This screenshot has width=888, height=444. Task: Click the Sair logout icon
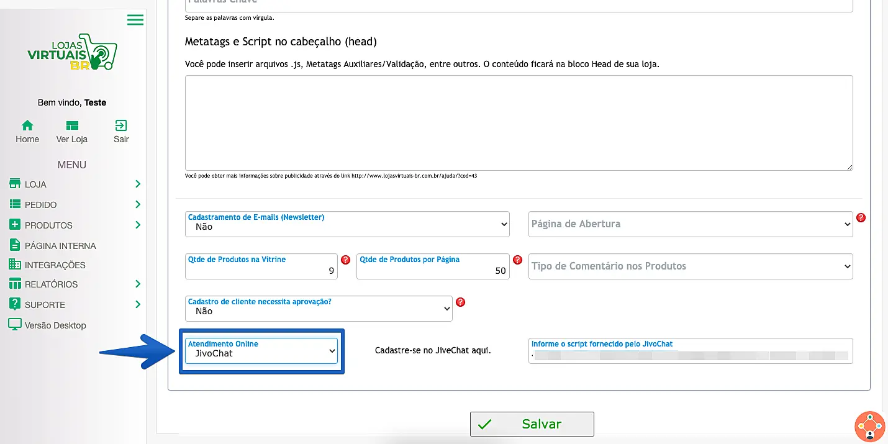(121, 126)
